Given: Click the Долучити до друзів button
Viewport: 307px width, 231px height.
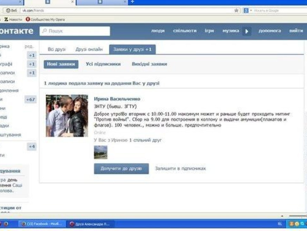Looking at the screenshot, I should [121, 169].
